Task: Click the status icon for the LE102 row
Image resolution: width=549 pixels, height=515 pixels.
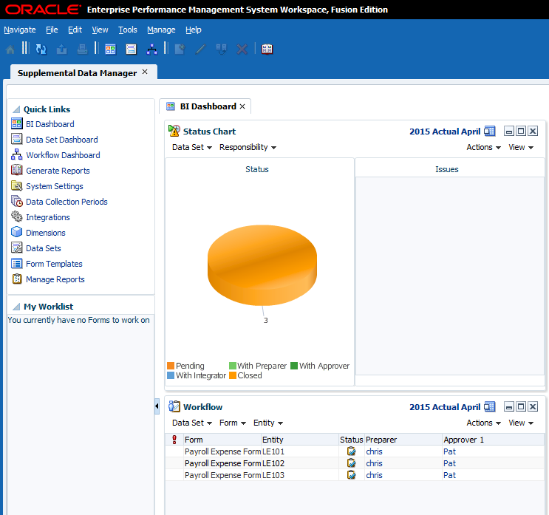Action: pos(352,463)
